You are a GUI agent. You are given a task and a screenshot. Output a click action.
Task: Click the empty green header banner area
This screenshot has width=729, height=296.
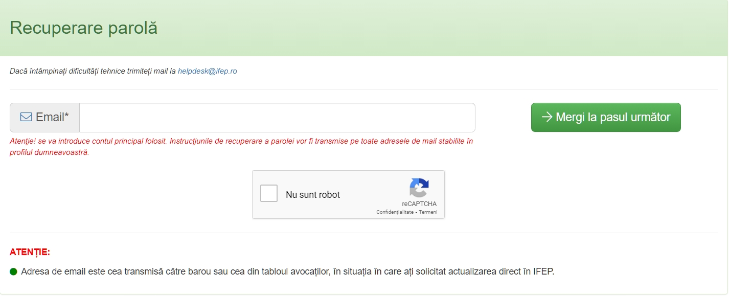435,28
